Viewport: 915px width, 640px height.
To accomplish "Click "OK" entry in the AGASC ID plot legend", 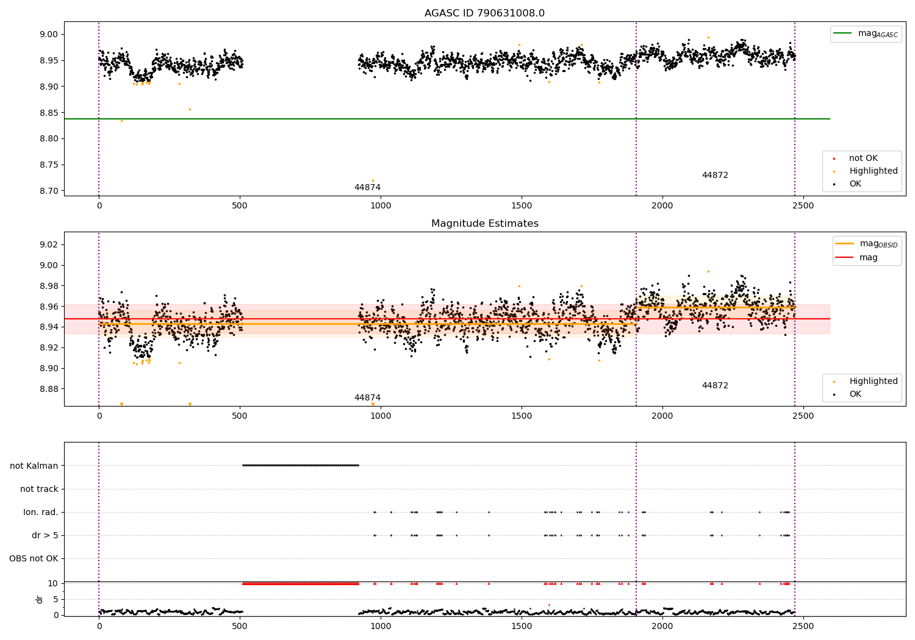I will (855, 184).
